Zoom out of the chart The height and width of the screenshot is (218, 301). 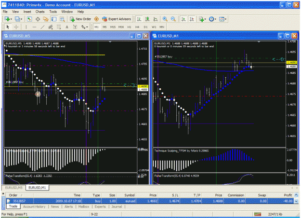173,19
